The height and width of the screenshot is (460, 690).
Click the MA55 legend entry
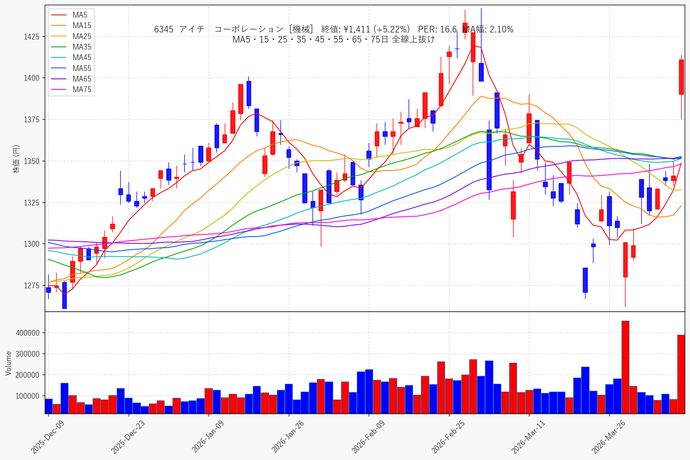[x=71, y=68]
